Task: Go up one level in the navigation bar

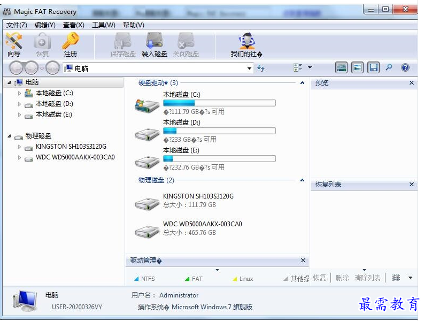Action: click(x=52, y=68)
